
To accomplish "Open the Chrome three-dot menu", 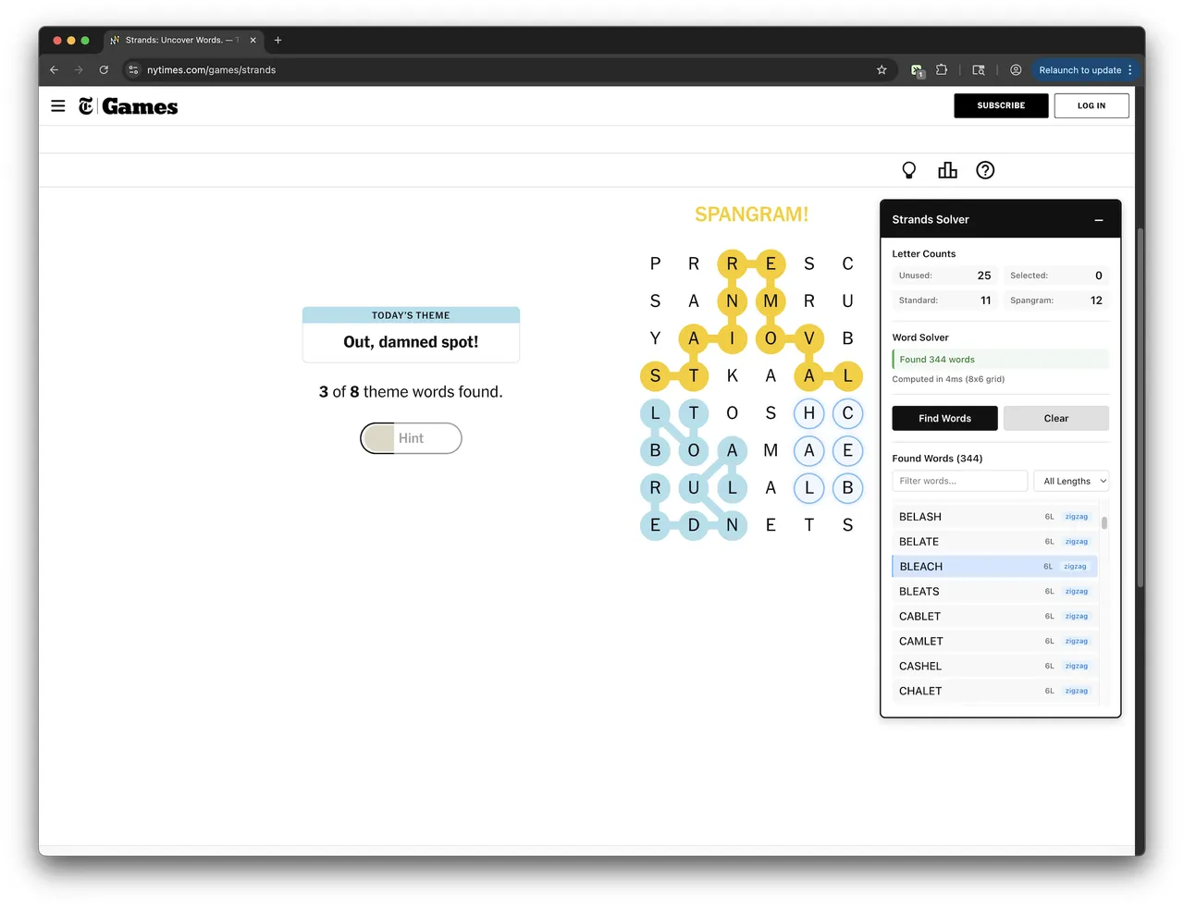I will [x=1130, y=70].
